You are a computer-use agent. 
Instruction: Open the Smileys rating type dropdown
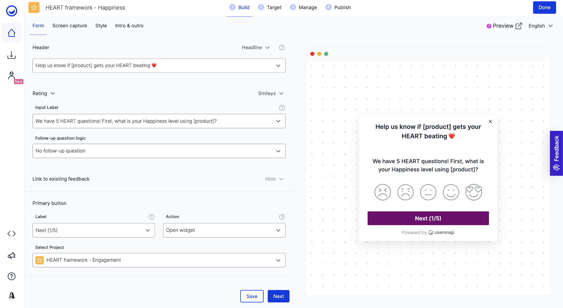click(270, 93)
